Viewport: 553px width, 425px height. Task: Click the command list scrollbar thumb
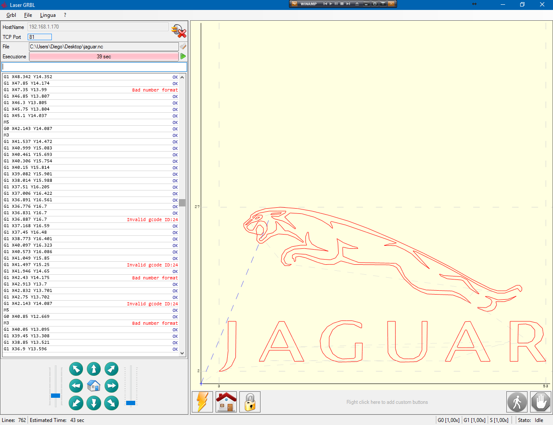click(182, 203)
